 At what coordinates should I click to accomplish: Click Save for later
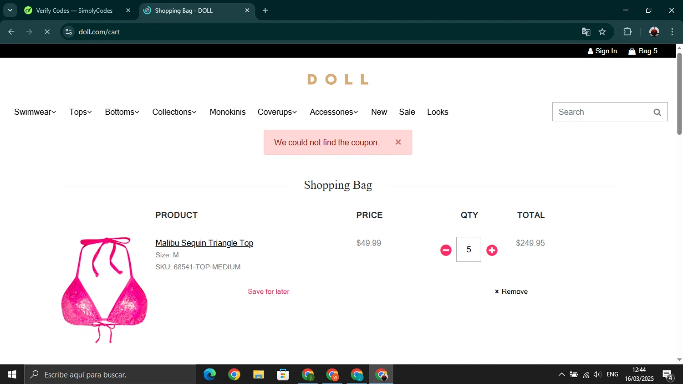[269, 292]
